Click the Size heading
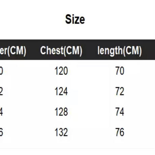The width and height of the screenshot is (155, 155). (75, 20)
